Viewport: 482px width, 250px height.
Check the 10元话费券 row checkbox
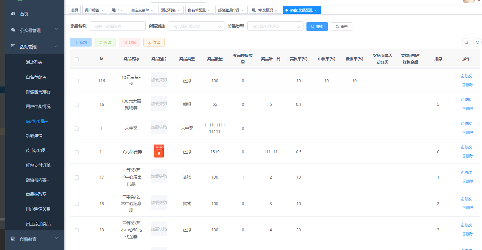[x=77, y=152]
